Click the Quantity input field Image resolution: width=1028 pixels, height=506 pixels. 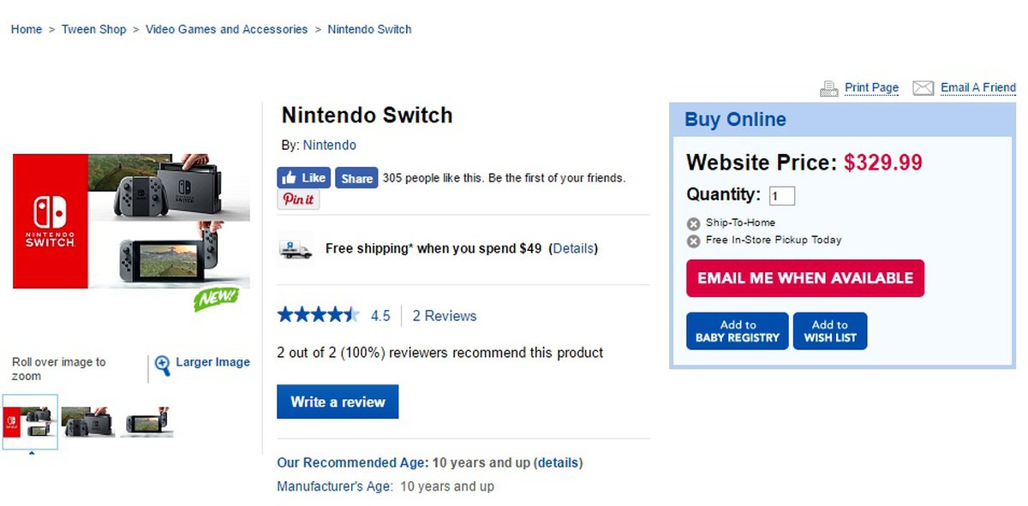781,196
